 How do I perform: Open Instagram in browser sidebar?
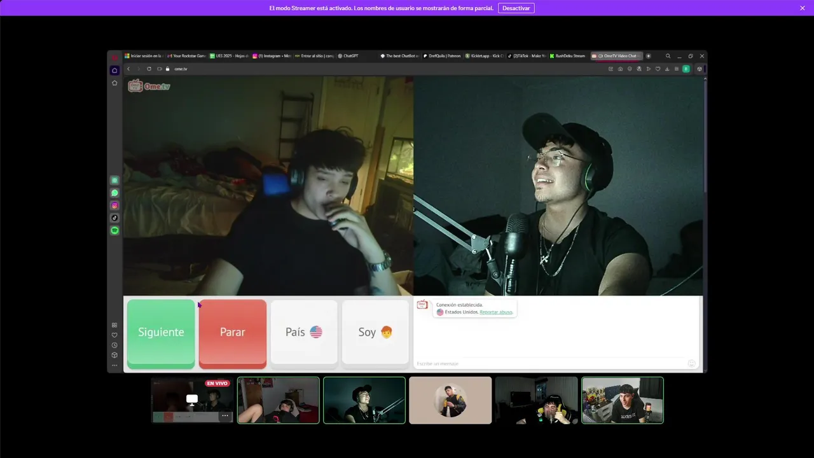click(x=114, y=205)
